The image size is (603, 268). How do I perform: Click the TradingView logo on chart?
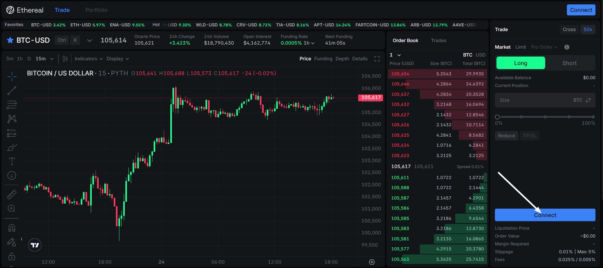35,245
